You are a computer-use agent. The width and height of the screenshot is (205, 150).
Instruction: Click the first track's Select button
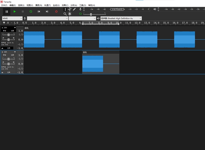9,48
